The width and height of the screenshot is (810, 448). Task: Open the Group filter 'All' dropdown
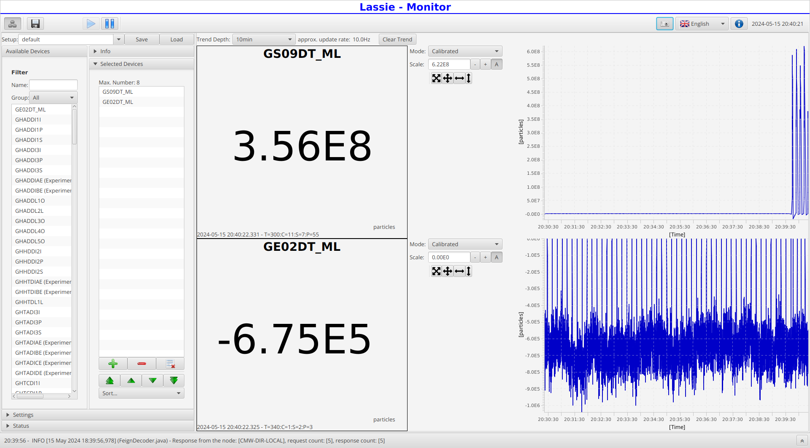coord(53,98)
